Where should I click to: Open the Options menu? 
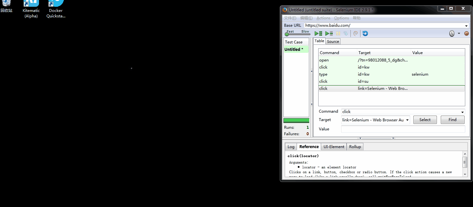pyautogui.click(x=341, y=18)
